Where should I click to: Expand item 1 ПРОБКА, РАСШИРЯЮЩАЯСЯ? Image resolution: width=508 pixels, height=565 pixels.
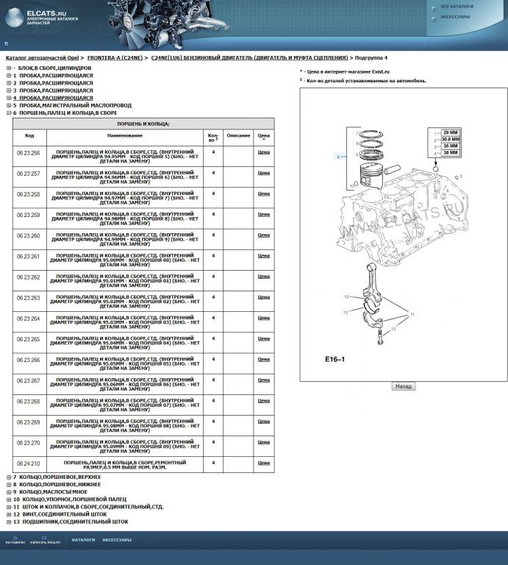(9, 76)
